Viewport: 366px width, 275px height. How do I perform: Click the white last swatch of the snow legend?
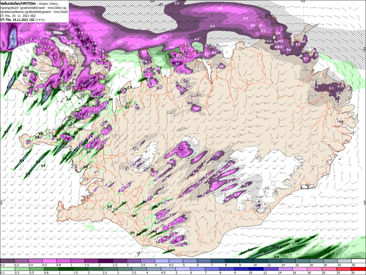coord(359,261)
